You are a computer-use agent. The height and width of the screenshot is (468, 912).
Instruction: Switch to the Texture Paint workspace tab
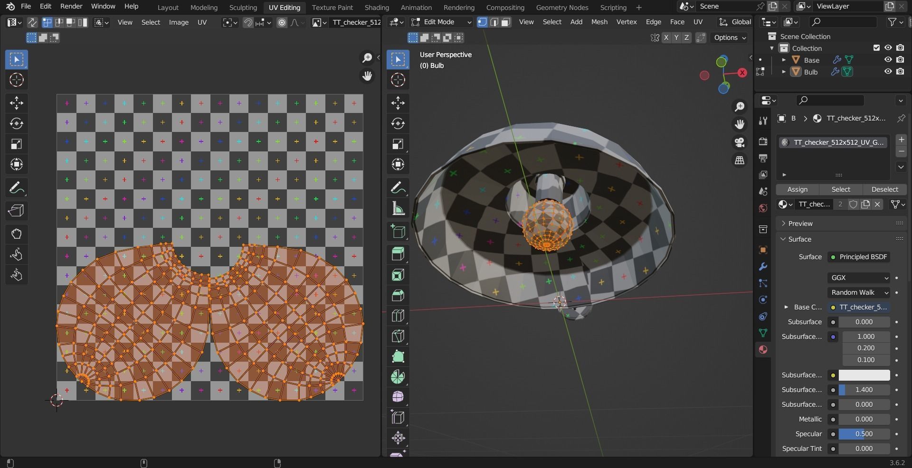point(332,7)
